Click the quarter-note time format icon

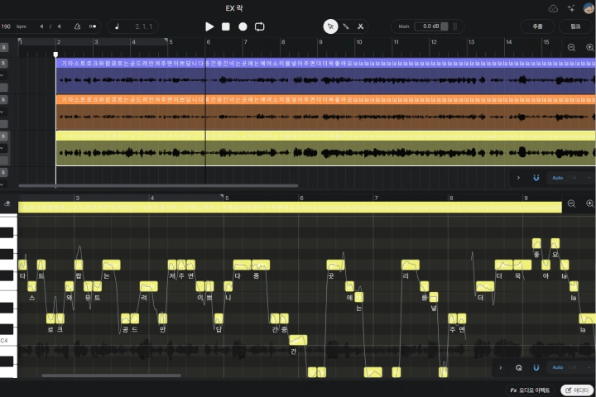tap(117, 26)
